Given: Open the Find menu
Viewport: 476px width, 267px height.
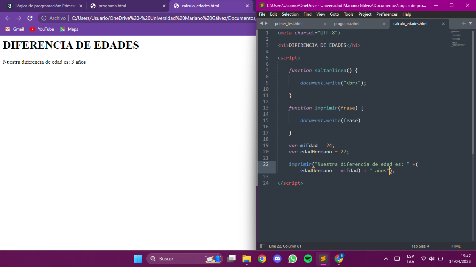Looking at the screenshot, I should [307, 14].
